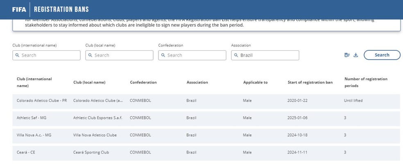Click magnifier icon in Confederation search field
Screen dimensions: 403x165
163,55
